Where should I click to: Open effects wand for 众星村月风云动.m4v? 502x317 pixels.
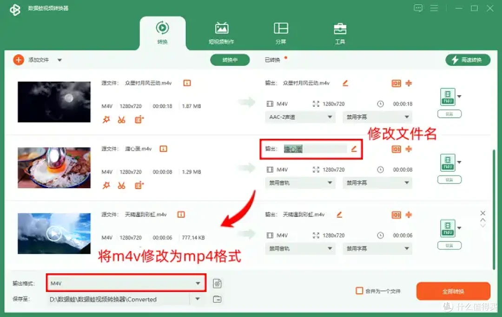pos(106,120)
